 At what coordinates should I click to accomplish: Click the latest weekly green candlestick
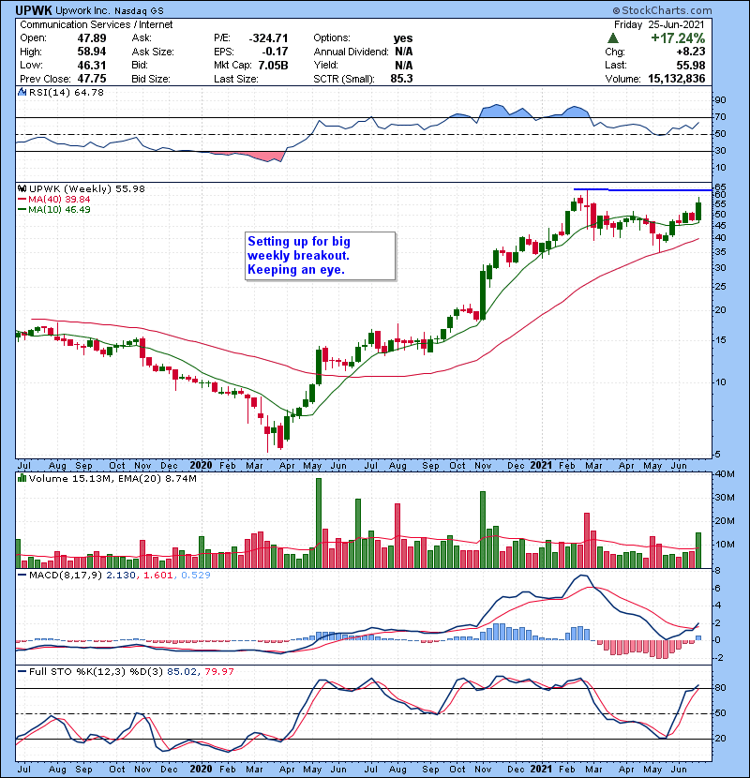pos(698,212)
